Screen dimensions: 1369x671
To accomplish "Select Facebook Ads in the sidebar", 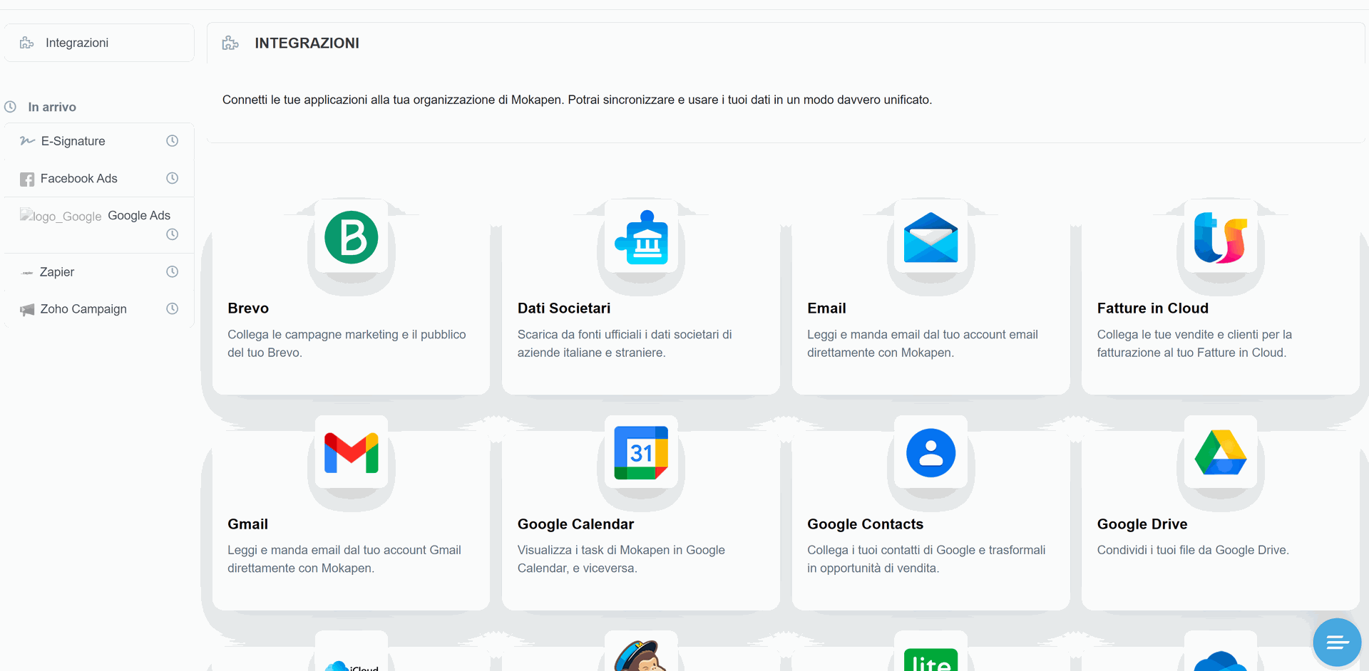I will (x=98, y=178).
